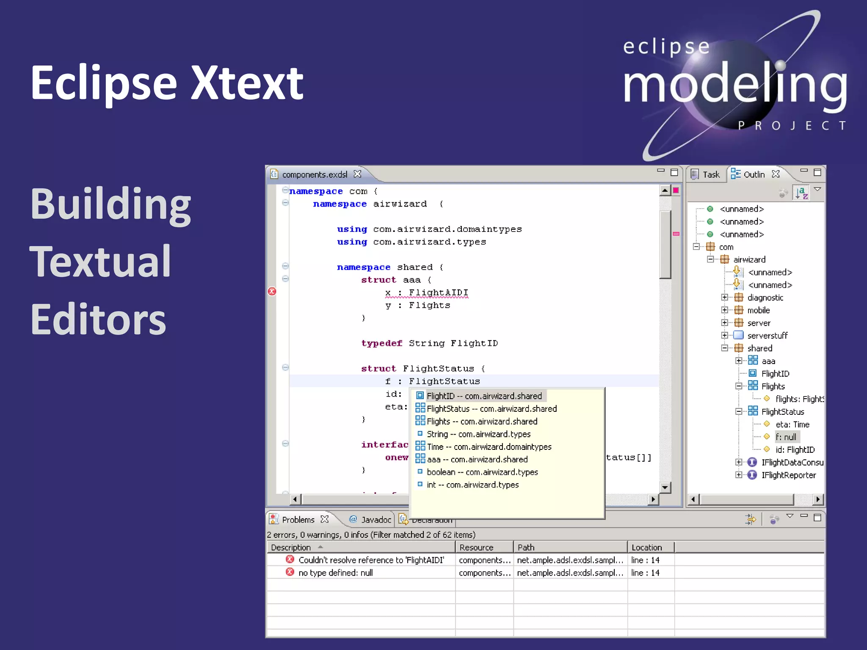Click the Outline tab icon
Viewport: 867px width, 650px height.
pyautogui.click(x=736, y=174)
